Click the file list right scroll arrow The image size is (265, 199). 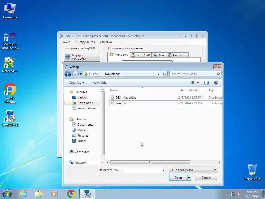219,162
